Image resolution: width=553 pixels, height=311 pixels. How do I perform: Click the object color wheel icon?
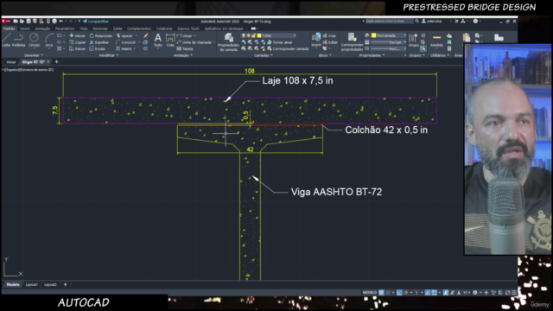[366, 35]
